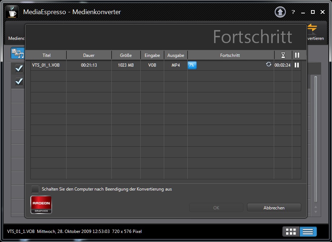Screen dimensions: 332x242
Task: Pause the VTS_01_1.VOB conversion
Action: click(297, 65)
